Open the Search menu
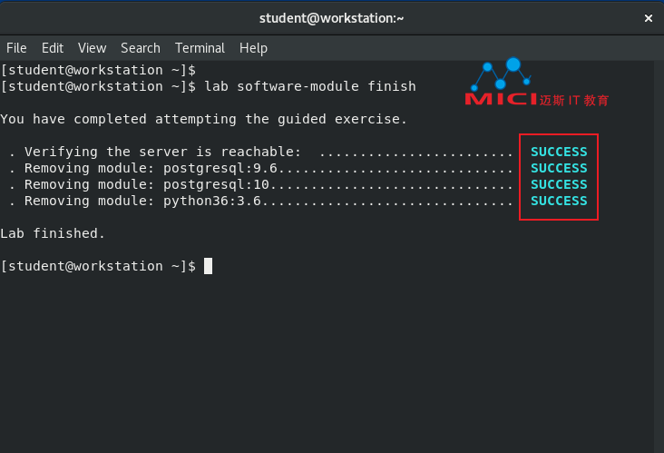The image size is (664, 453). pyautogui.click(x=141, y=48)
